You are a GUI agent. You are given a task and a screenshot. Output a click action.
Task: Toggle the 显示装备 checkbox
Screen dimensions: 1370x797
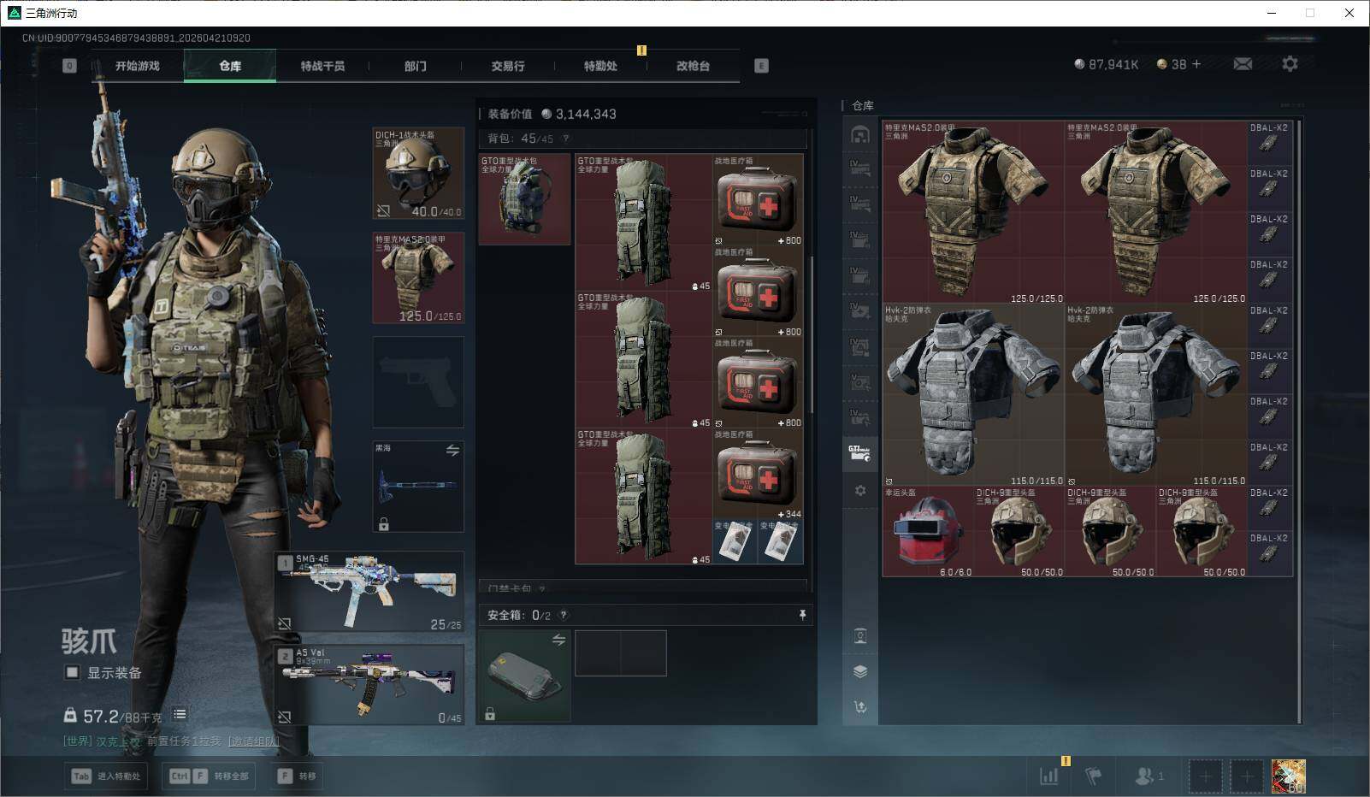click(73, 672)
